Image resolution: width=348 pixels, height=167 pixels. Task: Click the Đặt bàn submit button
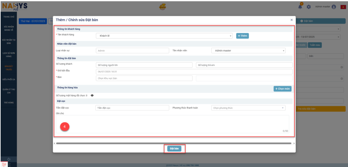point(174,149)
